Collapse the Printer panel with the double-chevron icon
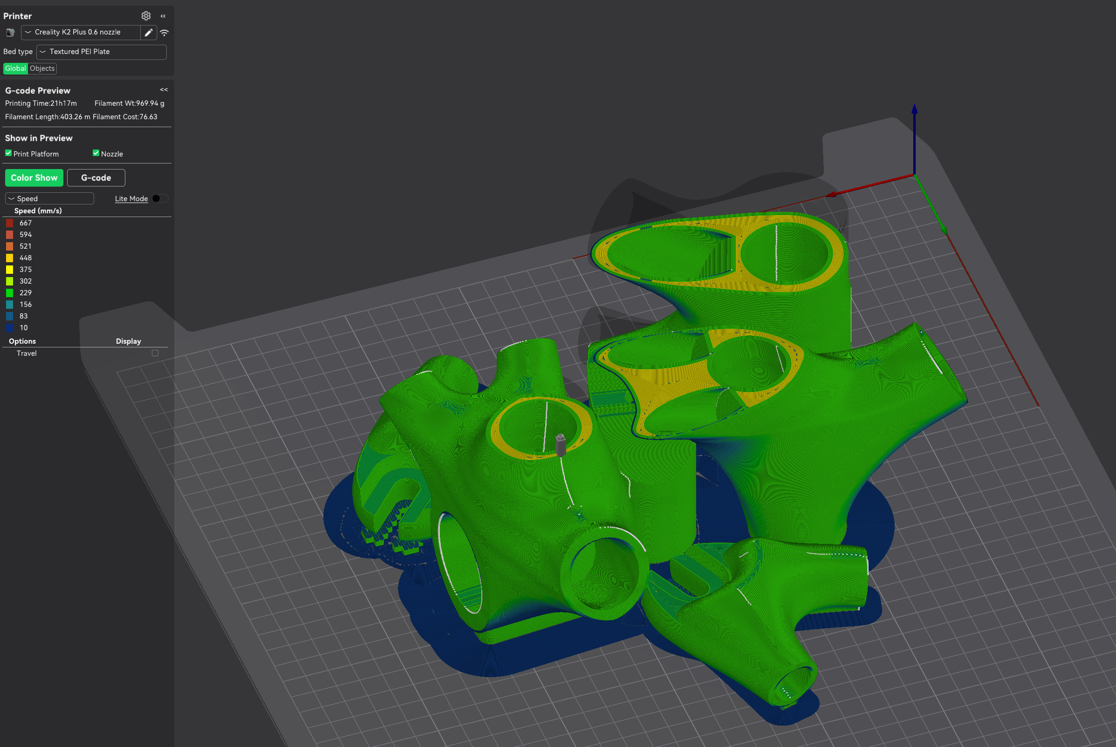This screenshot has height=747, width=1116. (x=163, y=16)
